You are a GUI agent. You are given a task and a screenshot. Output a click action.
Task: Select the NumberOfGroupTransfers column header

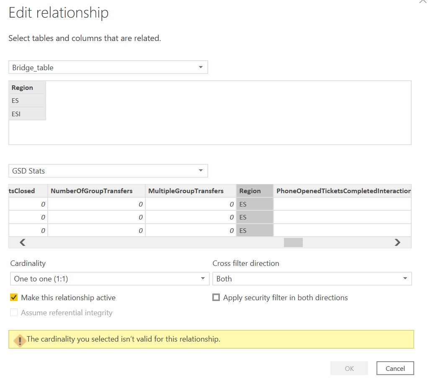coord(97,191)
